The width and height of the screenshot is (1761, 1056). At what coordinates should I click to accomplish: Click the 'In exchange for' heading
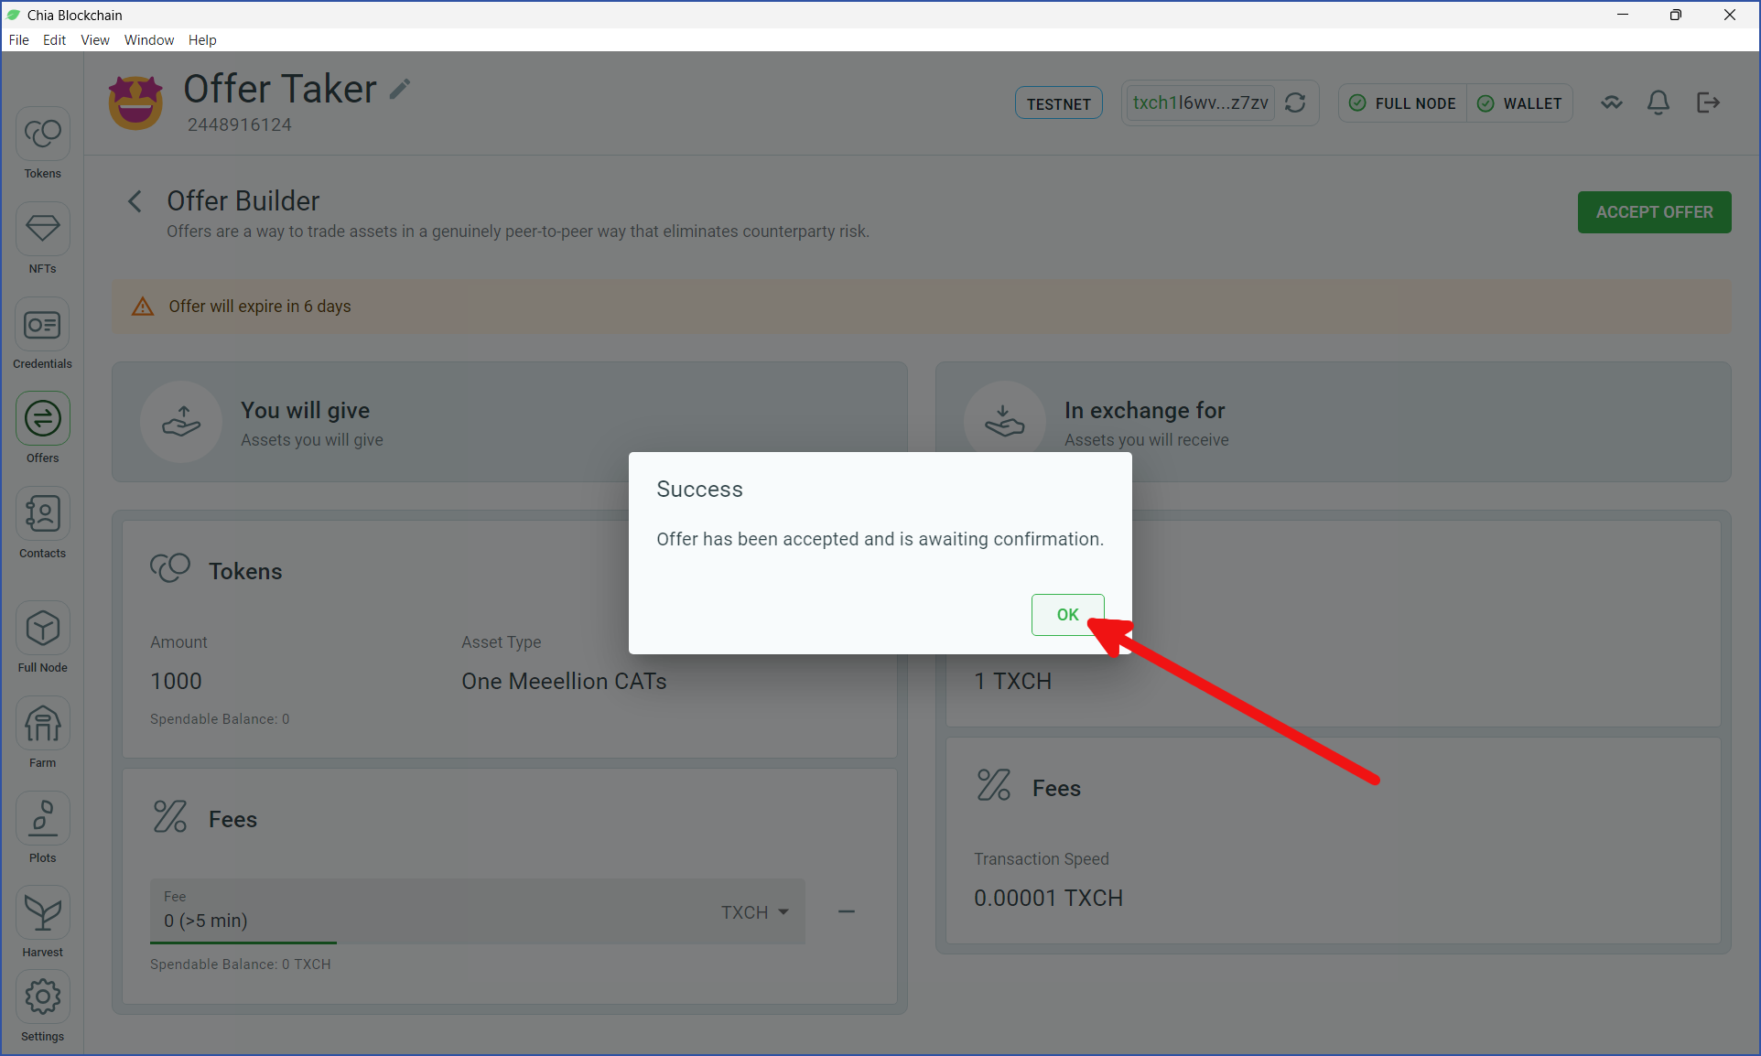(x=1144, y=411)
